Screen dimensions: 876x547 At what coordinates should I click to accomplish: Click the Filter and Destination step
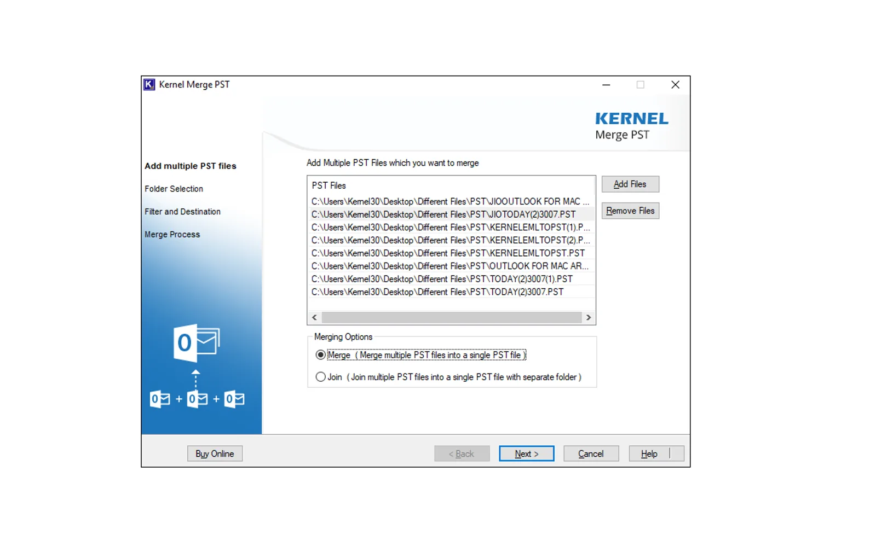[182, 212]
